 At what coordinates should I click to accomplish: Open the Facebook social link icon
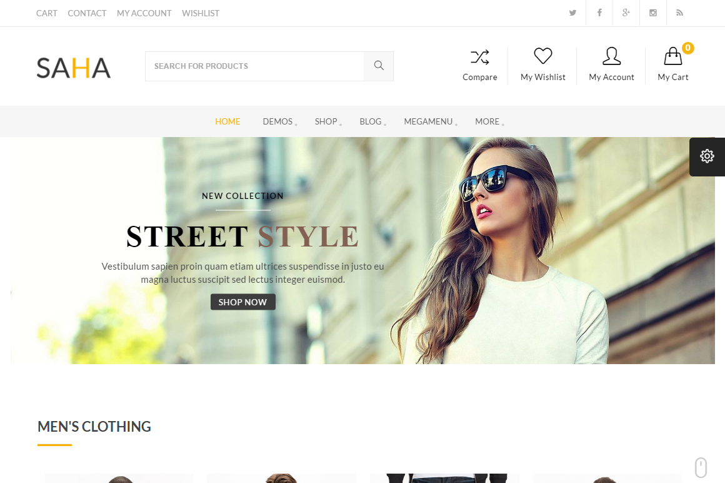(599, 13)
